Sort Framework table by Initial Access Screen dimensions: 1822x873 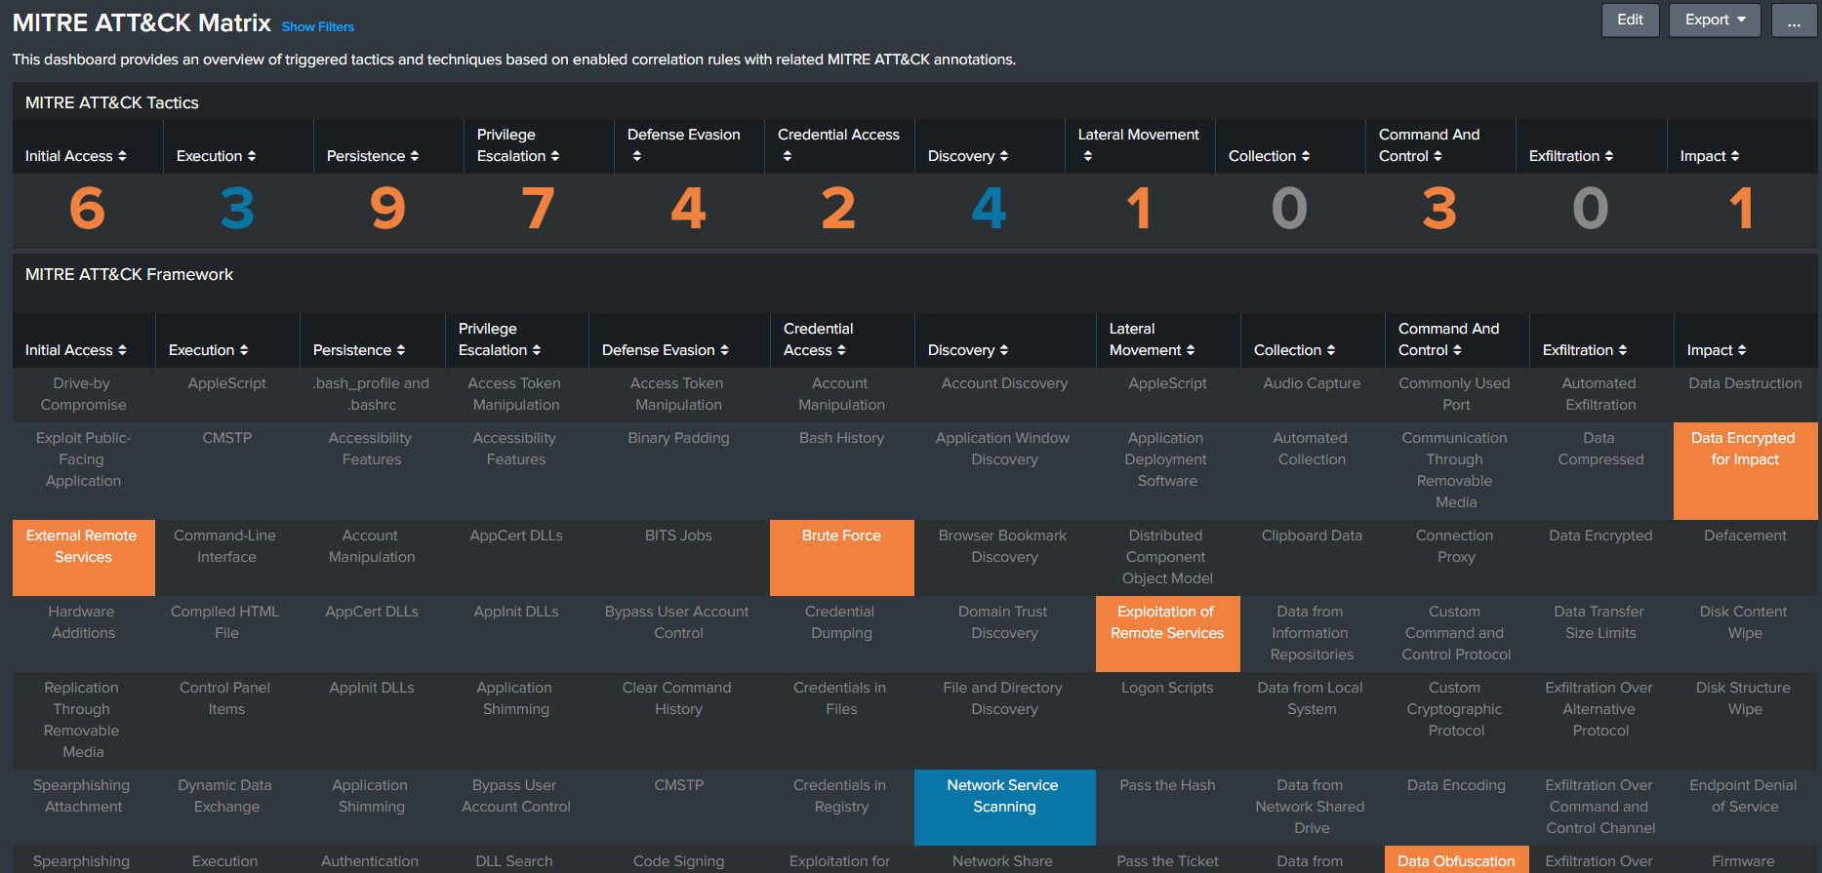76,350
